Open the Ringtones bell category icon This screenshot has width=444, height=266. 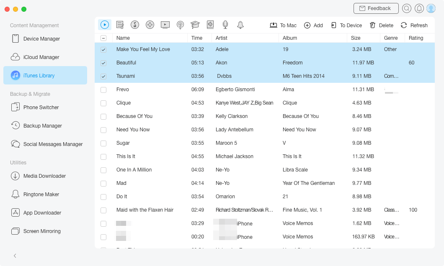[240, 25]
